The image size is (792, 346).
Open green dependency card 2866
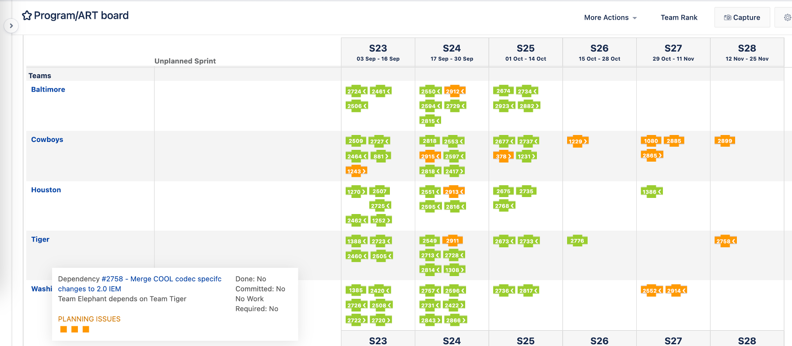pos(456,320)
